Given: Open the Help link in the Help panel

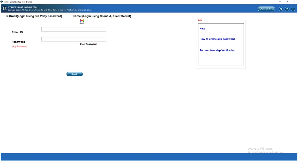Looking at the screenshot, I should coord(202,28).
